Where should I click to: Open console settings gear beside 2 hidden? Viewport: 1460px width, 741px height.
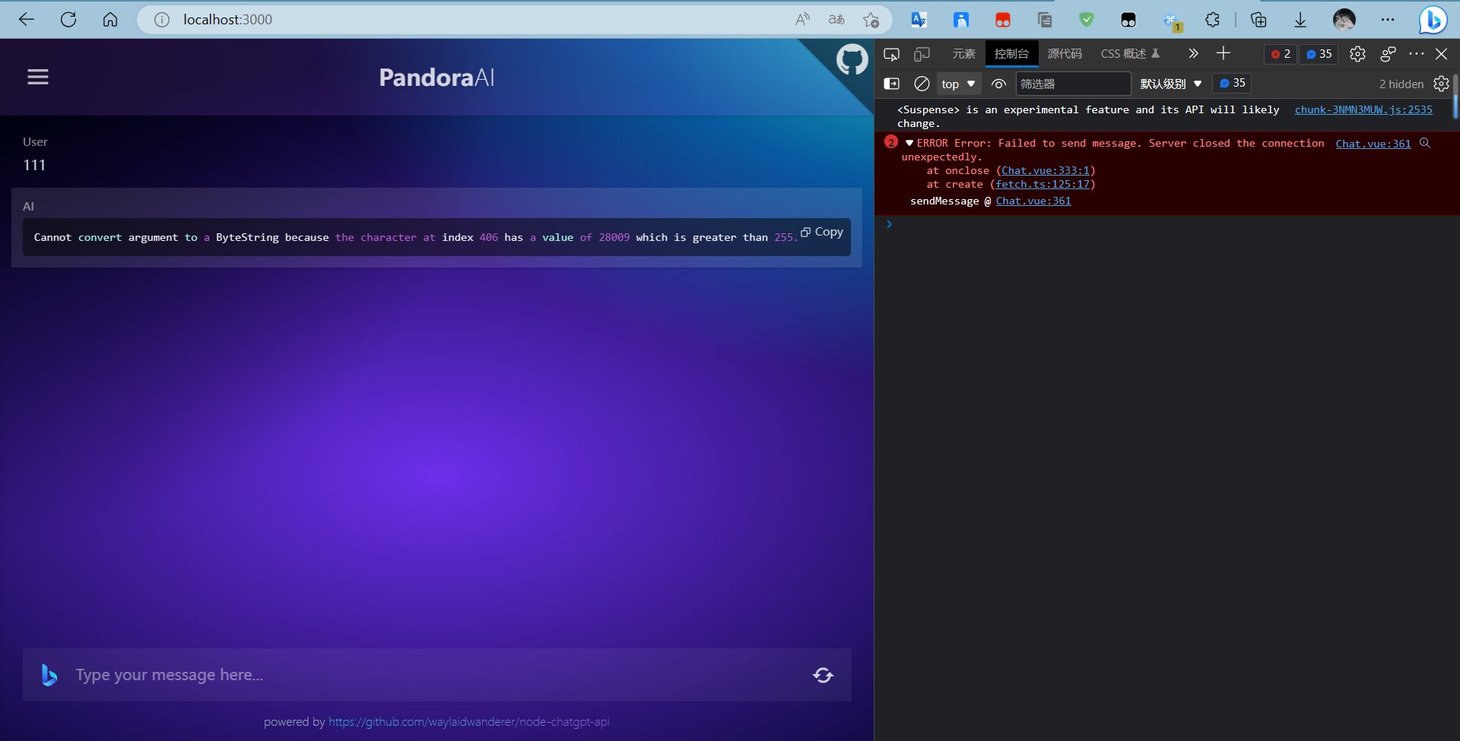click(x=1441, y=84)
